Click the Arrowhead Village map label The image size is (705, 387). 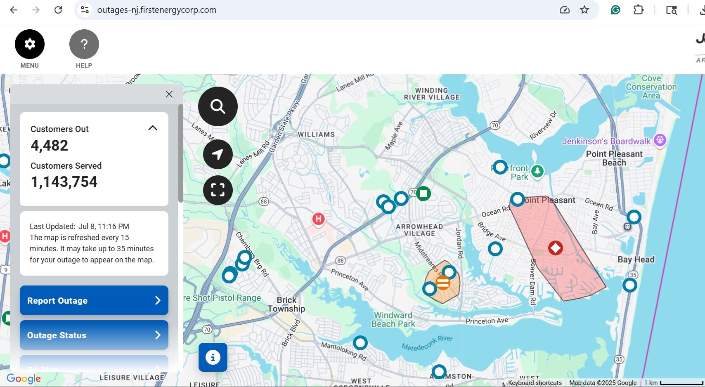(x=419, y=230)
